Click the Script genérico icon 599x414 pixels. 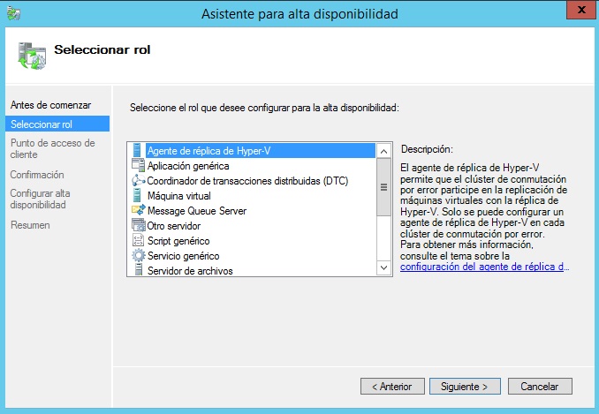pyautogui.click(x=138, y=240)
